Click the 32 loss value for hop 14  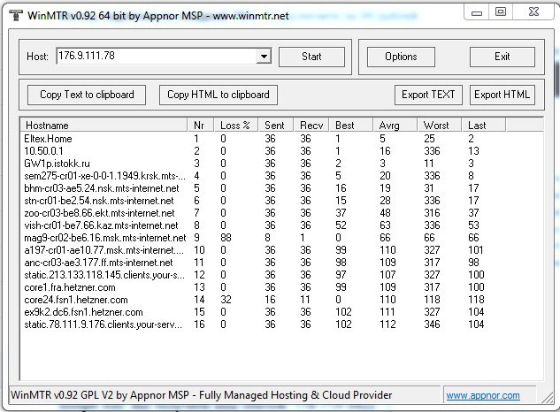tap(226, 300)
